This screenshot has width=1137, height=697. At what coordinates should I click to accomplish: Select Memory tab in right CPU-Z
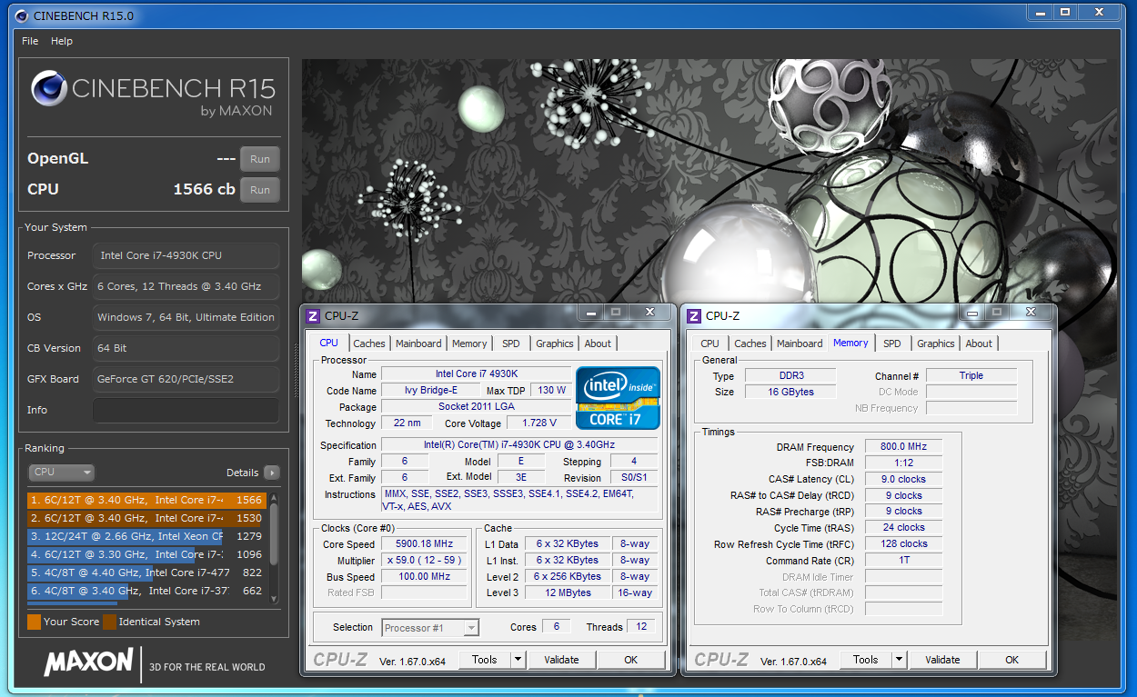(850, 343)
